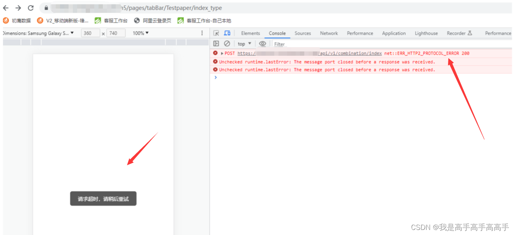The image size is (515, 235).
Task: Switch to the Lighthouse tab
Action: (x=426, y=33)
